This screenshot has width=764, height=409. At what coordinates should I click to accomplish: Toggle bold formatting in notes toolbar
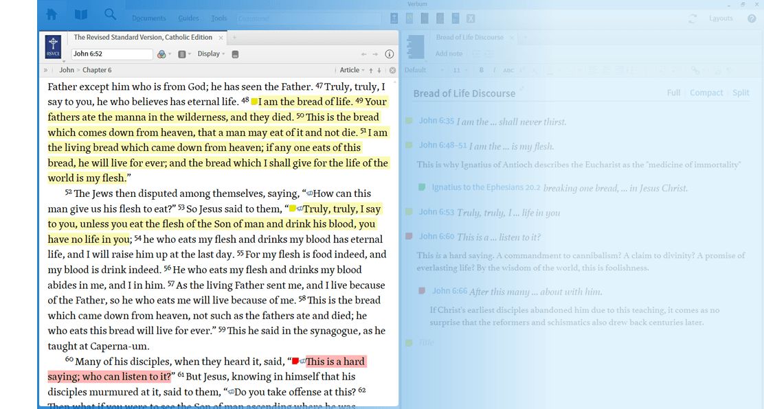[482, 70]
